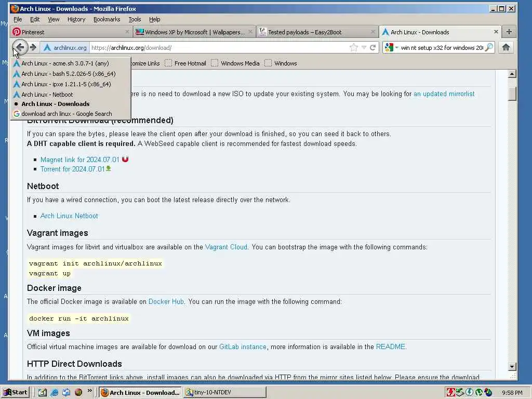
Task: Close the Tested payloads Easy2Boot tab
Action: pos(373,32)
